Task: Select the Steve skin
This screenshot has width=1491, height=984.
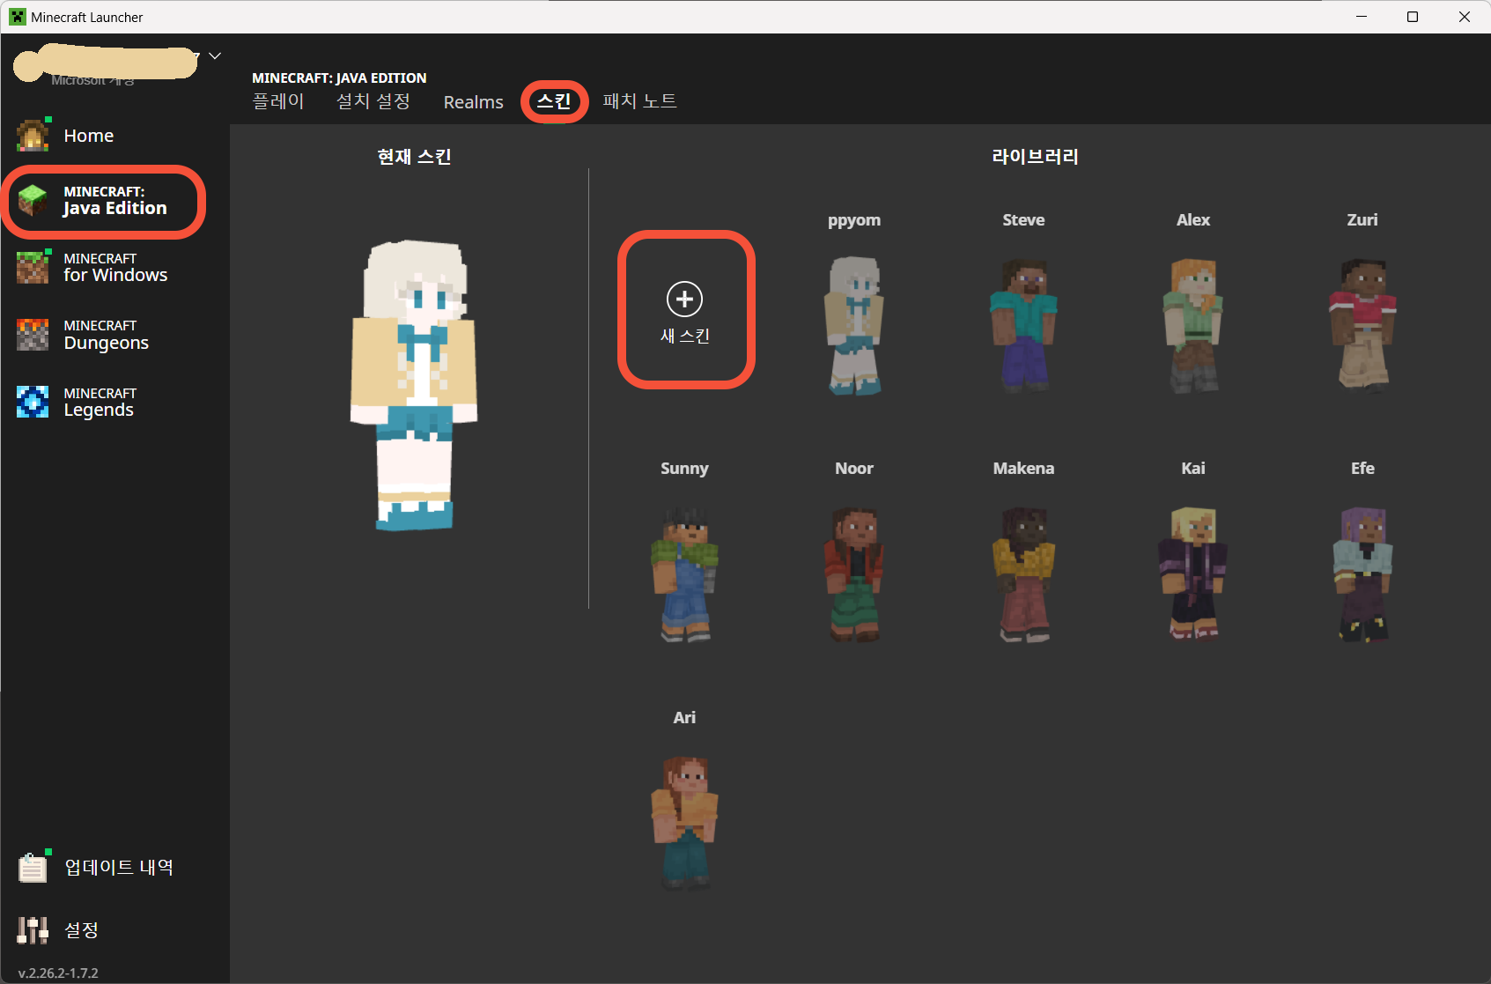Action: [1023, 325]
